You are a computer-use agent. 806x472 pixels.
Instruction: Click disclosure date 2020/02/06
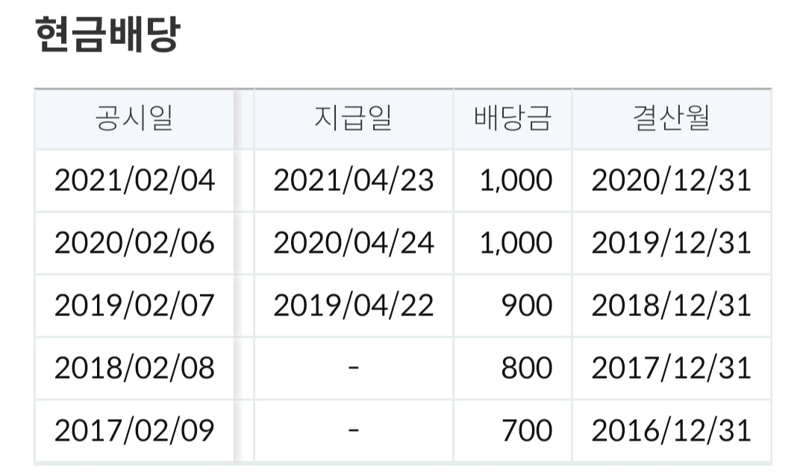coord(134,243)
